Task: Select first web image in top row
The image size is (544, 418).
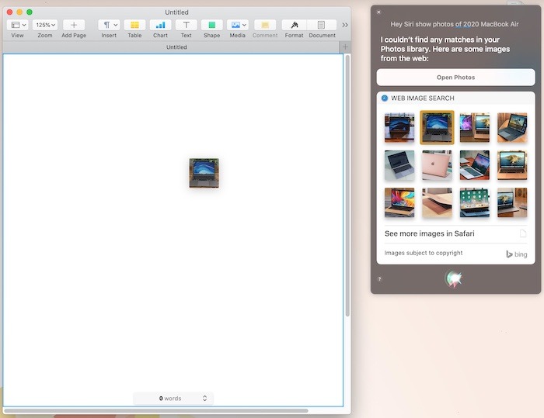Action: pos(399,127)
